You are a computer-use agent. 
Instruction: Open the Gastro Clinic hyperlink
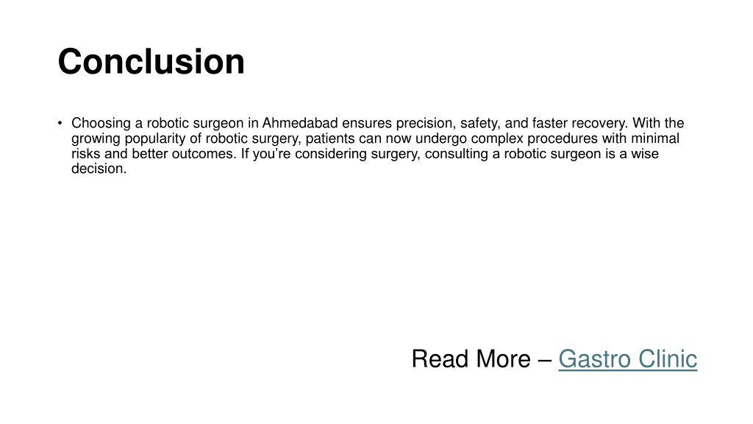[x=628, y=359]
